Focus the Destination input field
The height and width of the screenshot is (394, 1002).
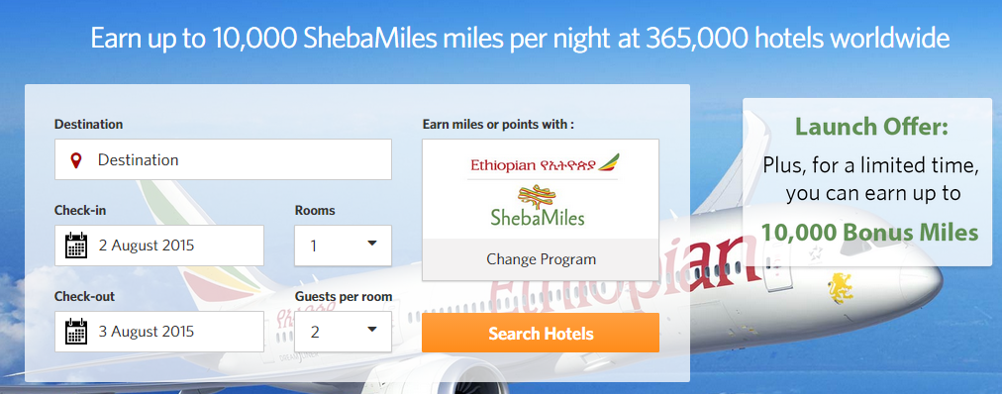(x=223, y=159)
